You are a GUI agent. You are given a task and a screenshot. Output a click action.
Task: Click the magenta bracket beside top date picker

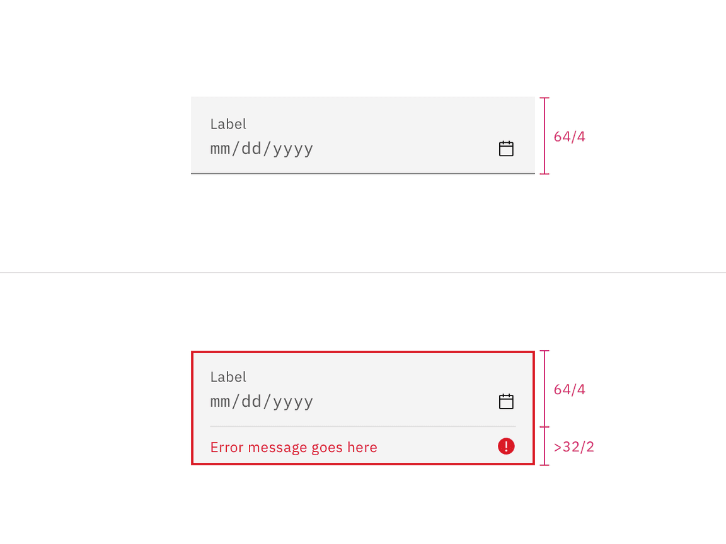click(x=545, y=135)
